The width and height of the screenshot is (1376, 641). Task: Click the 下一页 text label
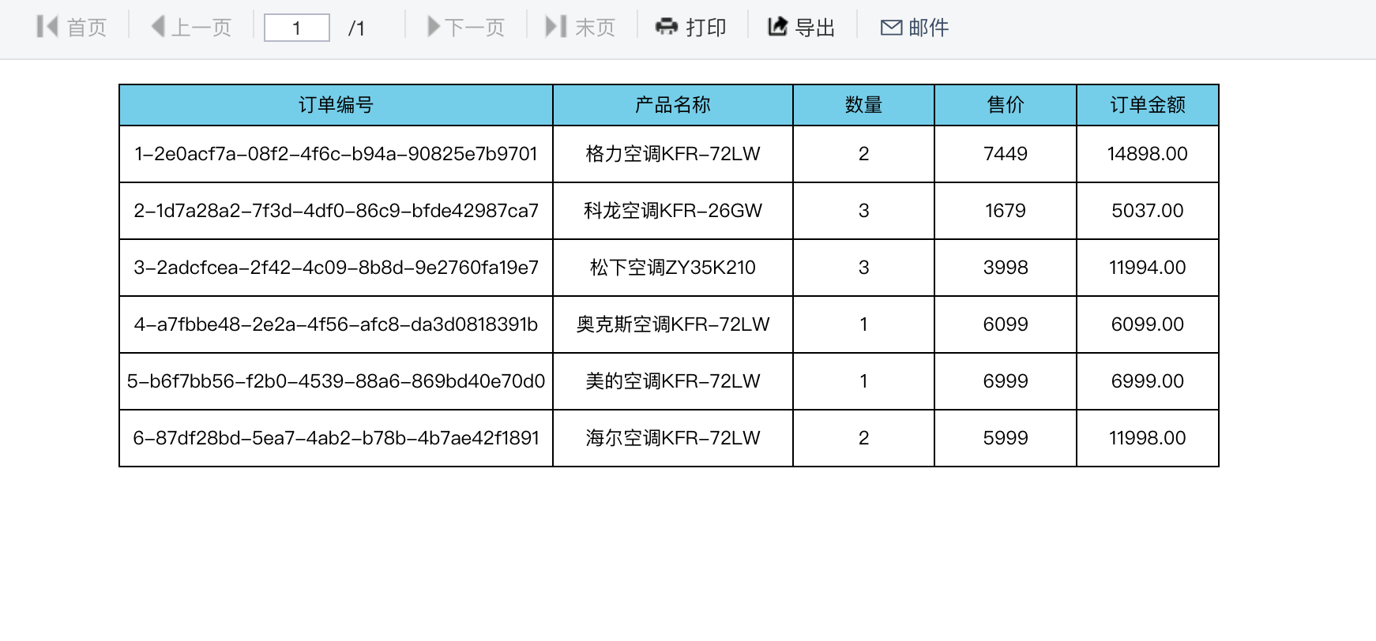(475, 28)
